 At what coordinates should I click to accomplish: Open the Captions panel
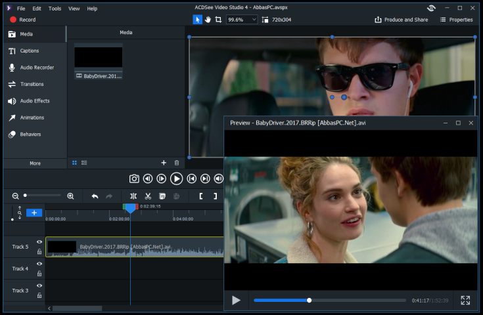tap(35, 51)
